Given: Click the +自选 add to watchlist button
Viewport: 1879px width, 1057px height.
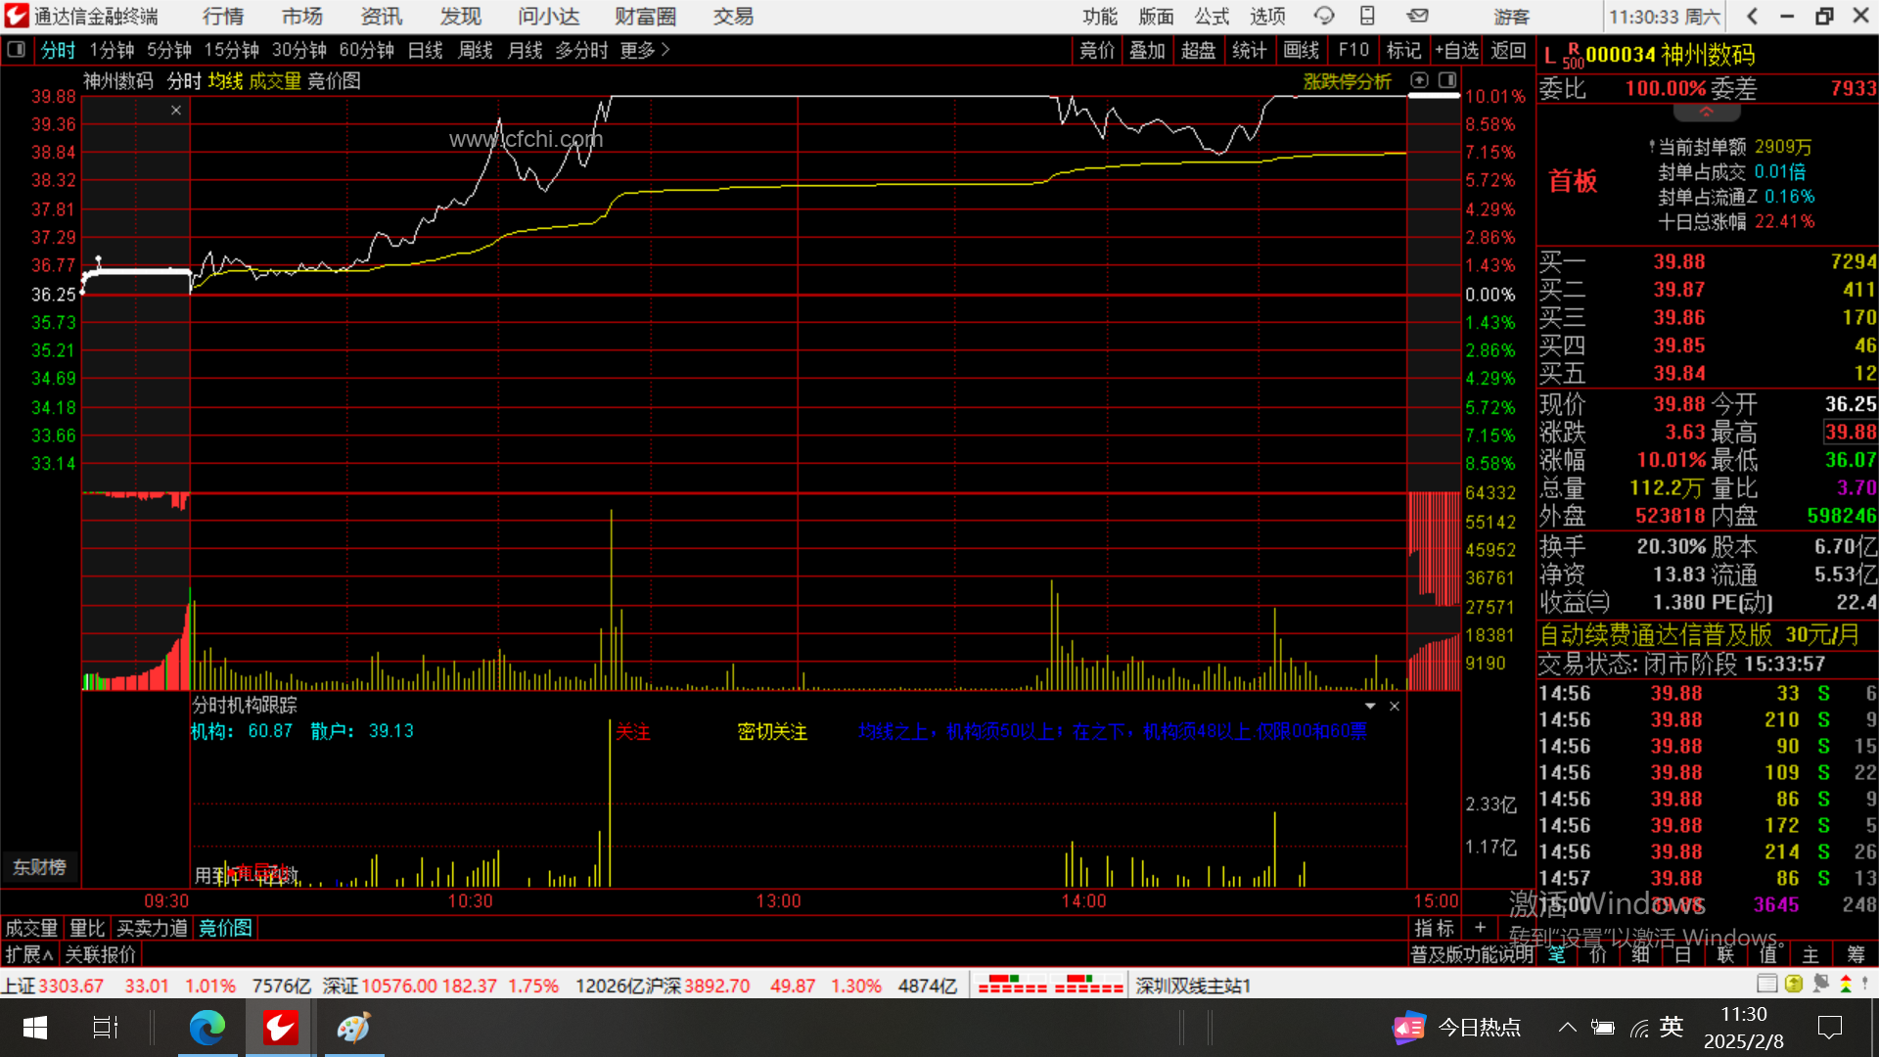Looking at the screenshot, I should pyautogui.click(x=1456, y=50).
